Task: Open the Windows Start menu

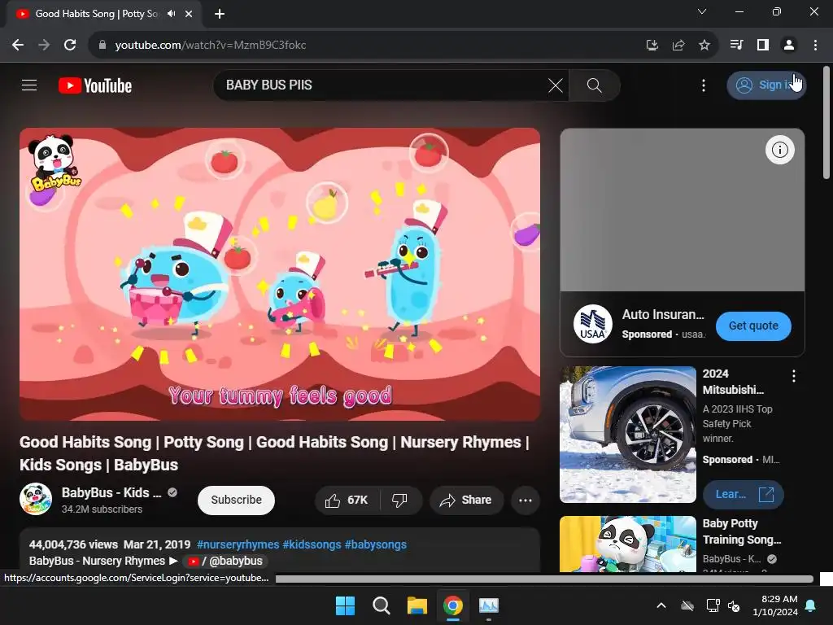Action: pyautogui.click(x=345, y=605)
